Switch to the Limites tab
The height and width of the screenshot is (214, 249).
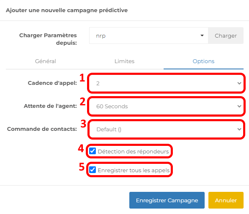coord(125,61)
